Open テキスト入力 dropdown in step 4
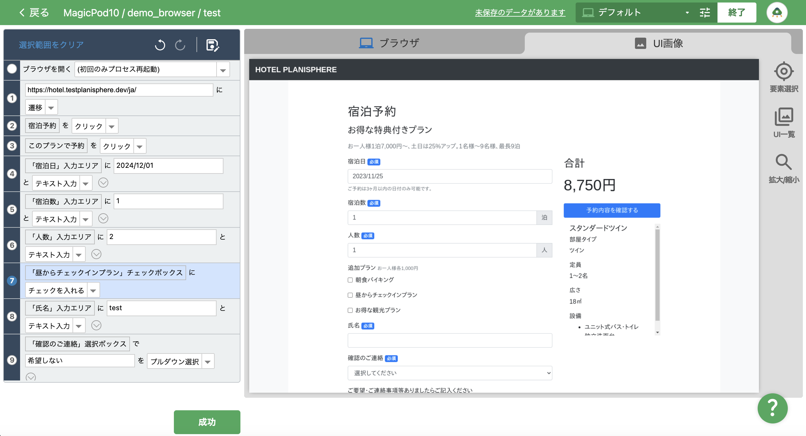 [86, 183]
